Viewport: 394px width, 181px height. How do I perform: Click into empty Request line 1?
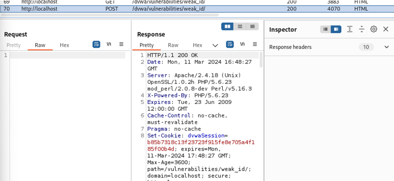[x=68, y=55]
